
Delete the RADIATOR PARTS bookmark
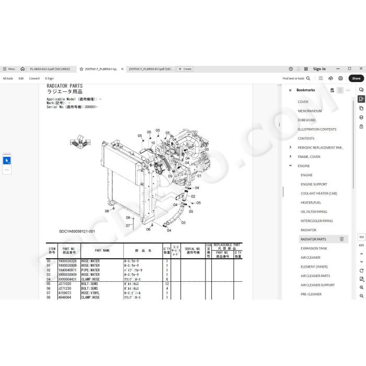coord(342,239)
